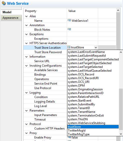This screenshot has height=141, width=123.
Task: Click the icon beside the trustStore value
Action: point(69,47)
